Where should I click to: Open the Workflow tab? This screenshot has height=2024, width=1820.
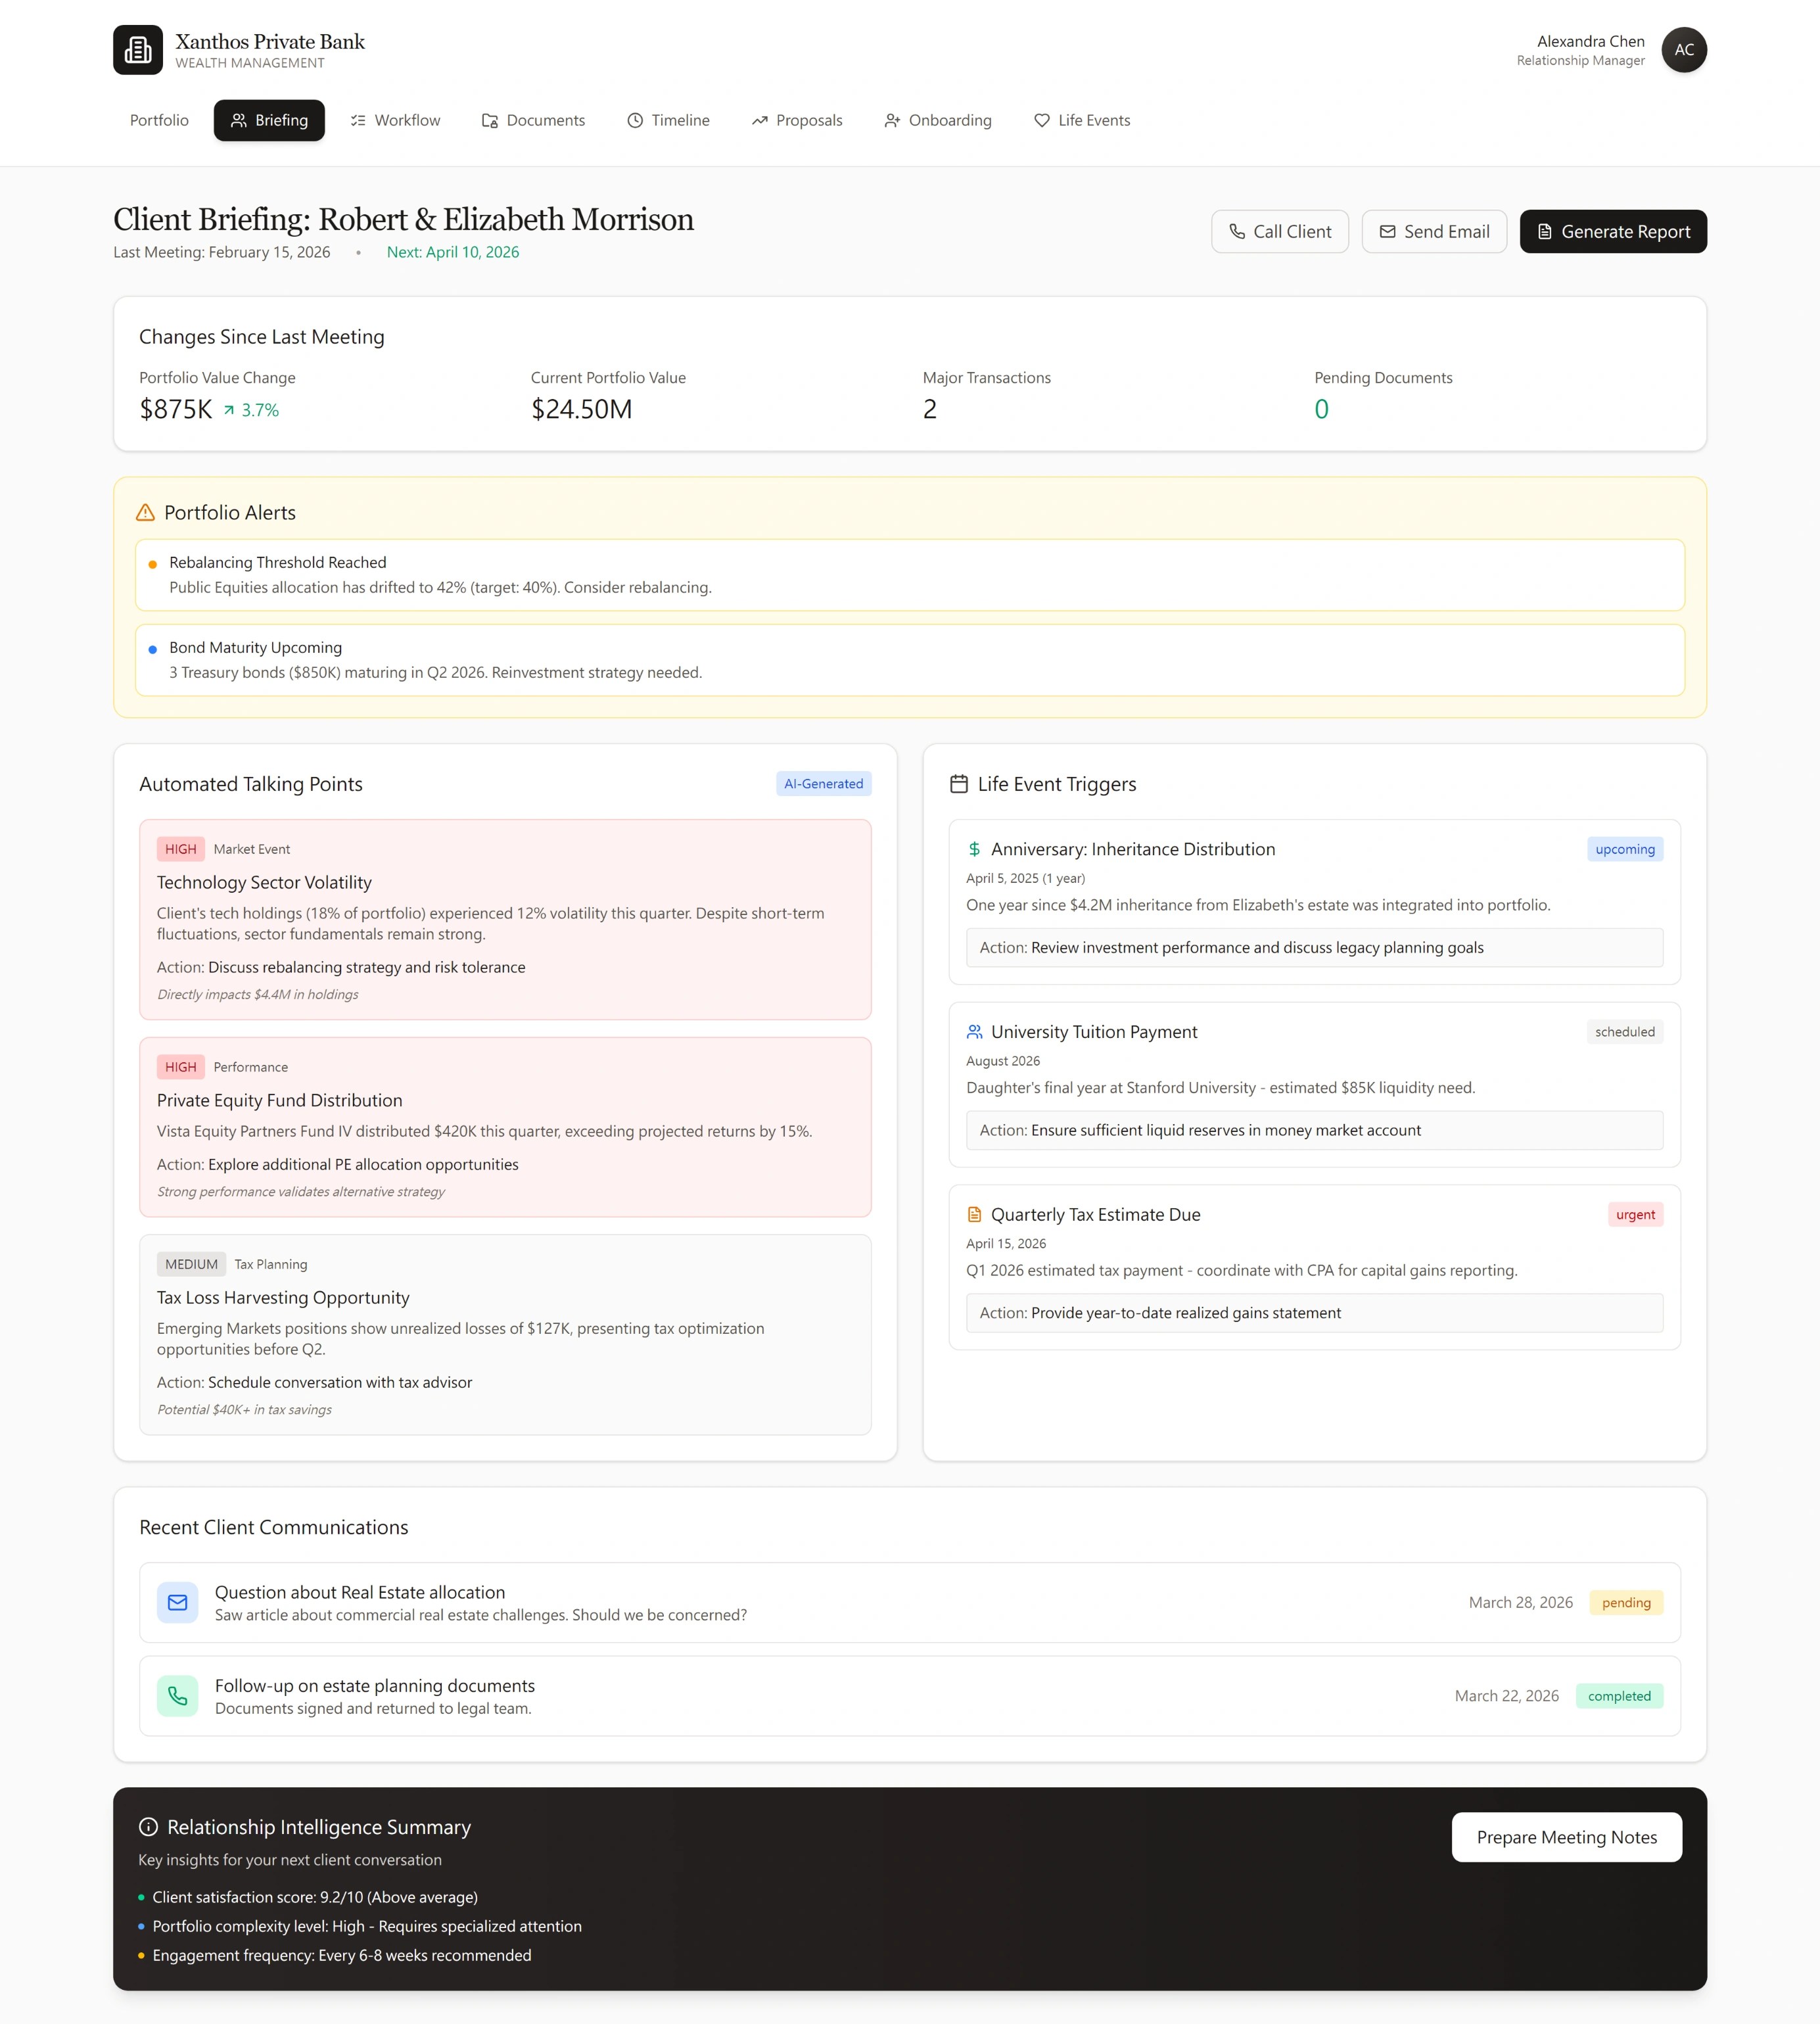pyautogui.click(x=395, y=120)
